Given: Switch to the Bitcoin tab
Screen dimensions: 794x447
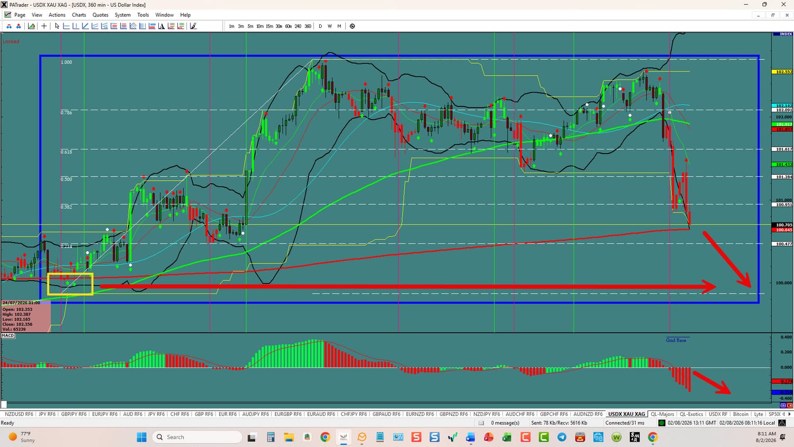Looking at the screenshot, I should click(x=741, y=414).
